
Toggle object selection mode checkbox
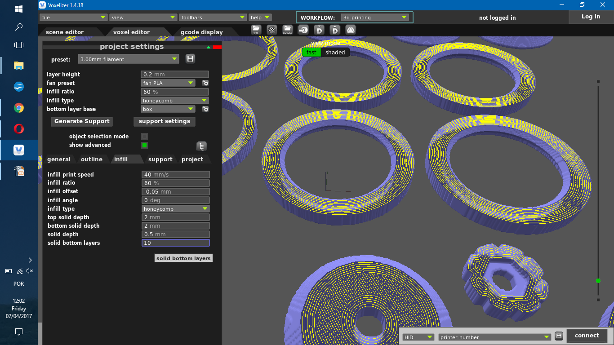144,136
